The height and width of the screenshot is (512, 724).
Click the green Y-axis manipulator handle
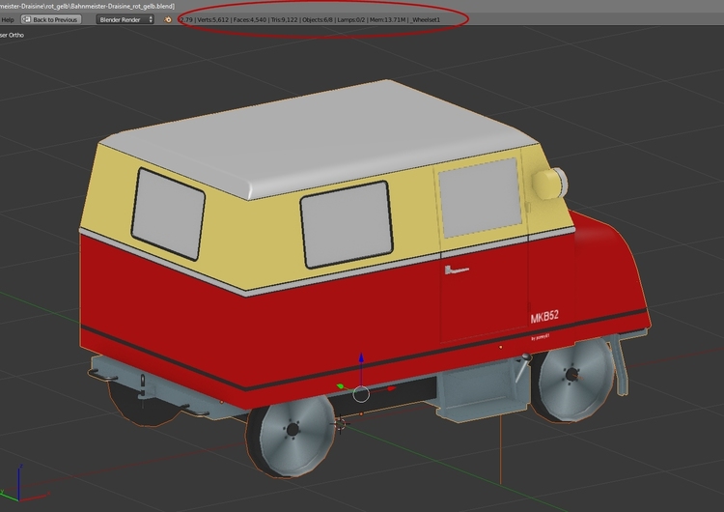point(340,386)
